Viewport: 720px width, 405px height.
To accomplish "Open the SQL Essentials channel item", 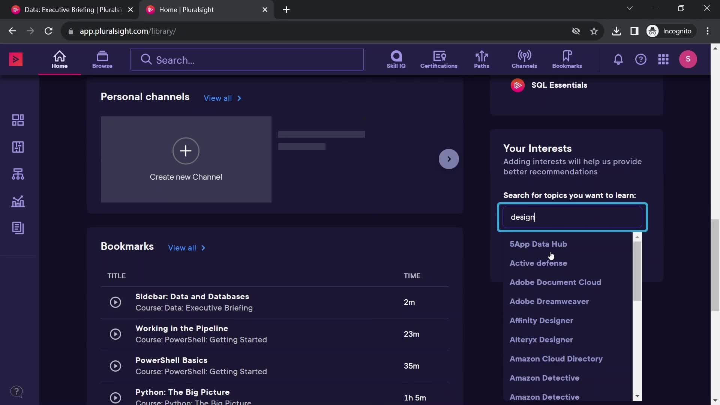I will tap(559, 85).
